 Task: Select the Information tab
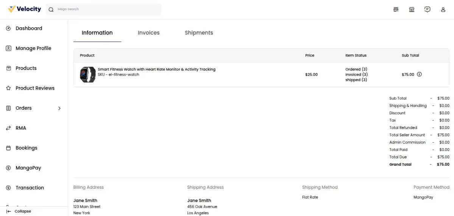pos(97,33)
